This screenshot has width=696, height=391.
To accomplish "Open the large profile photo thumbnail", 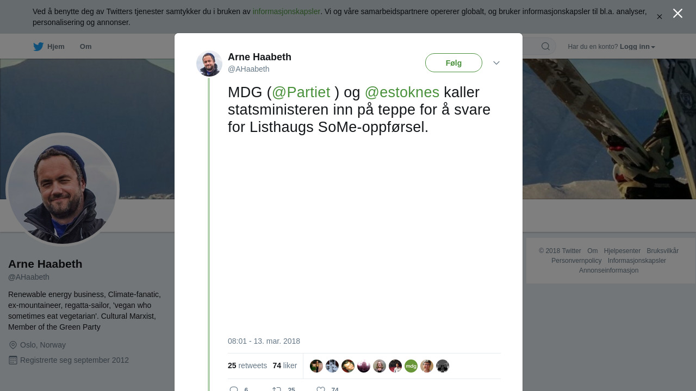I will click(63, 190).
